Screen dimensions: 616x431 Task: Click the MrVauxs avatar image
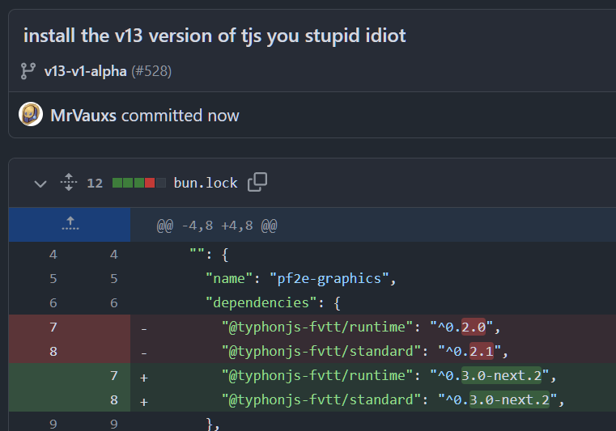(31, 114)
